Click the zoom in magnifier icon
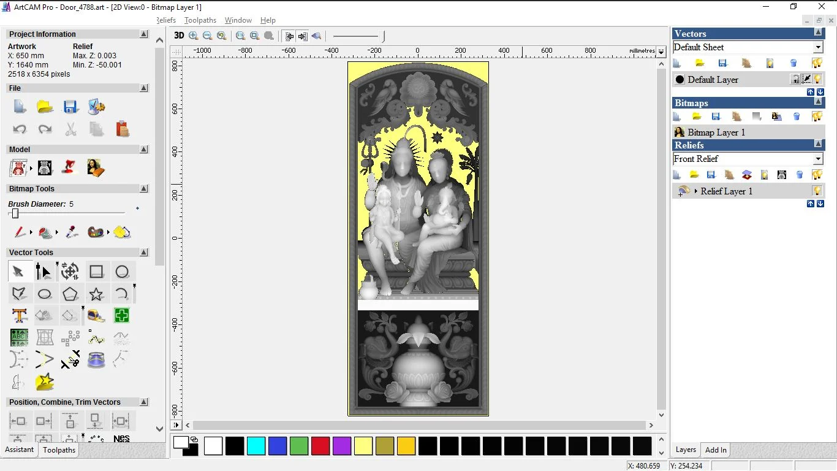This screenshot has width=837, height=471. point(194,36)
